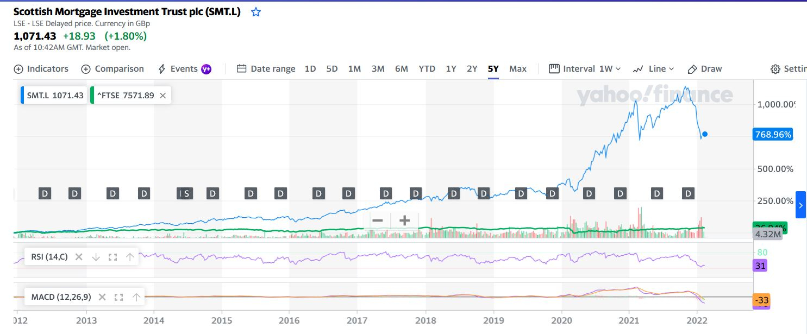Click the (+1.80%) percent change text

click(126, 36)
